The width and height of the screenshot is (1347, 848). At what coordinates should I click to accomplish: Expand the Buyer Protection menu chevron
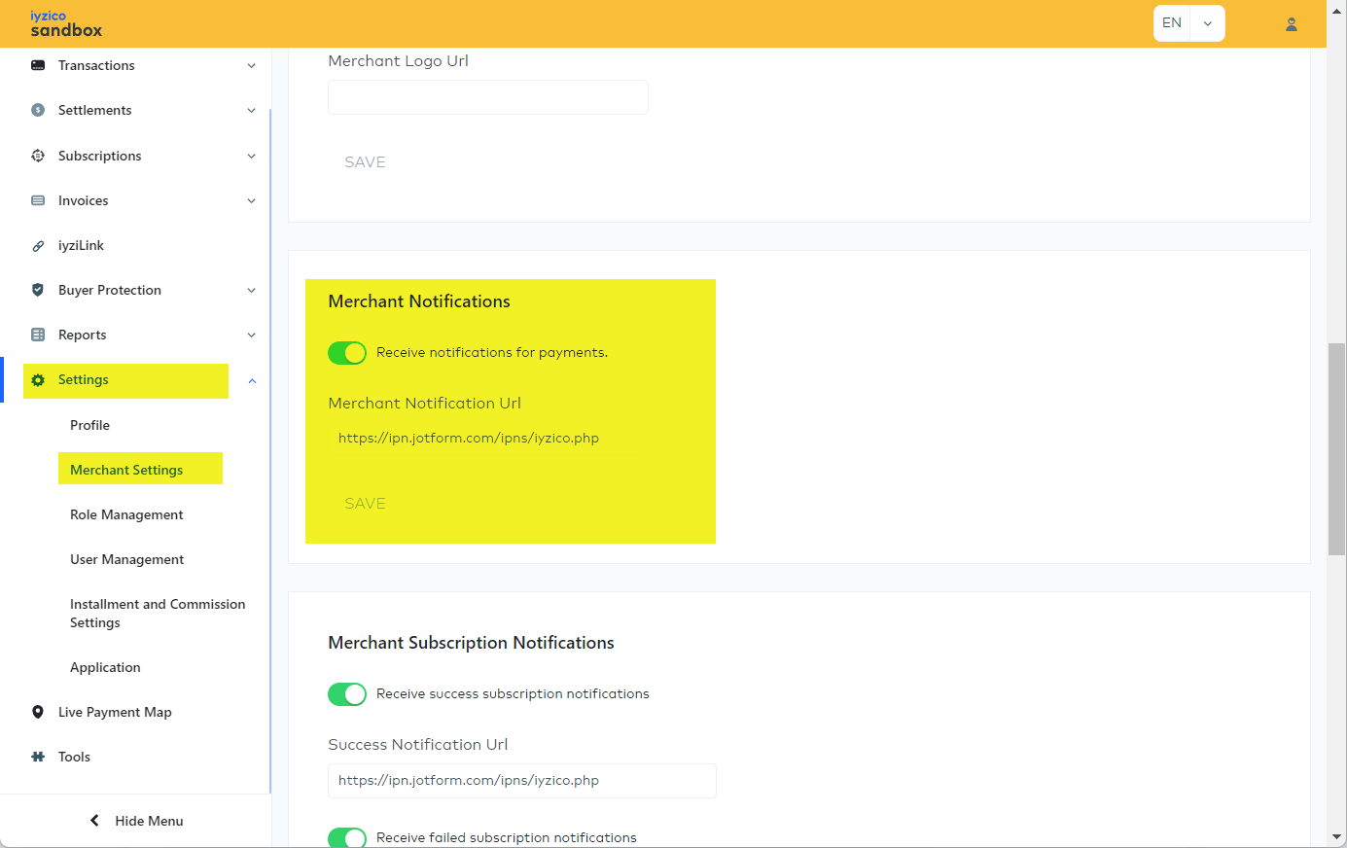click(x=252, y=291)
